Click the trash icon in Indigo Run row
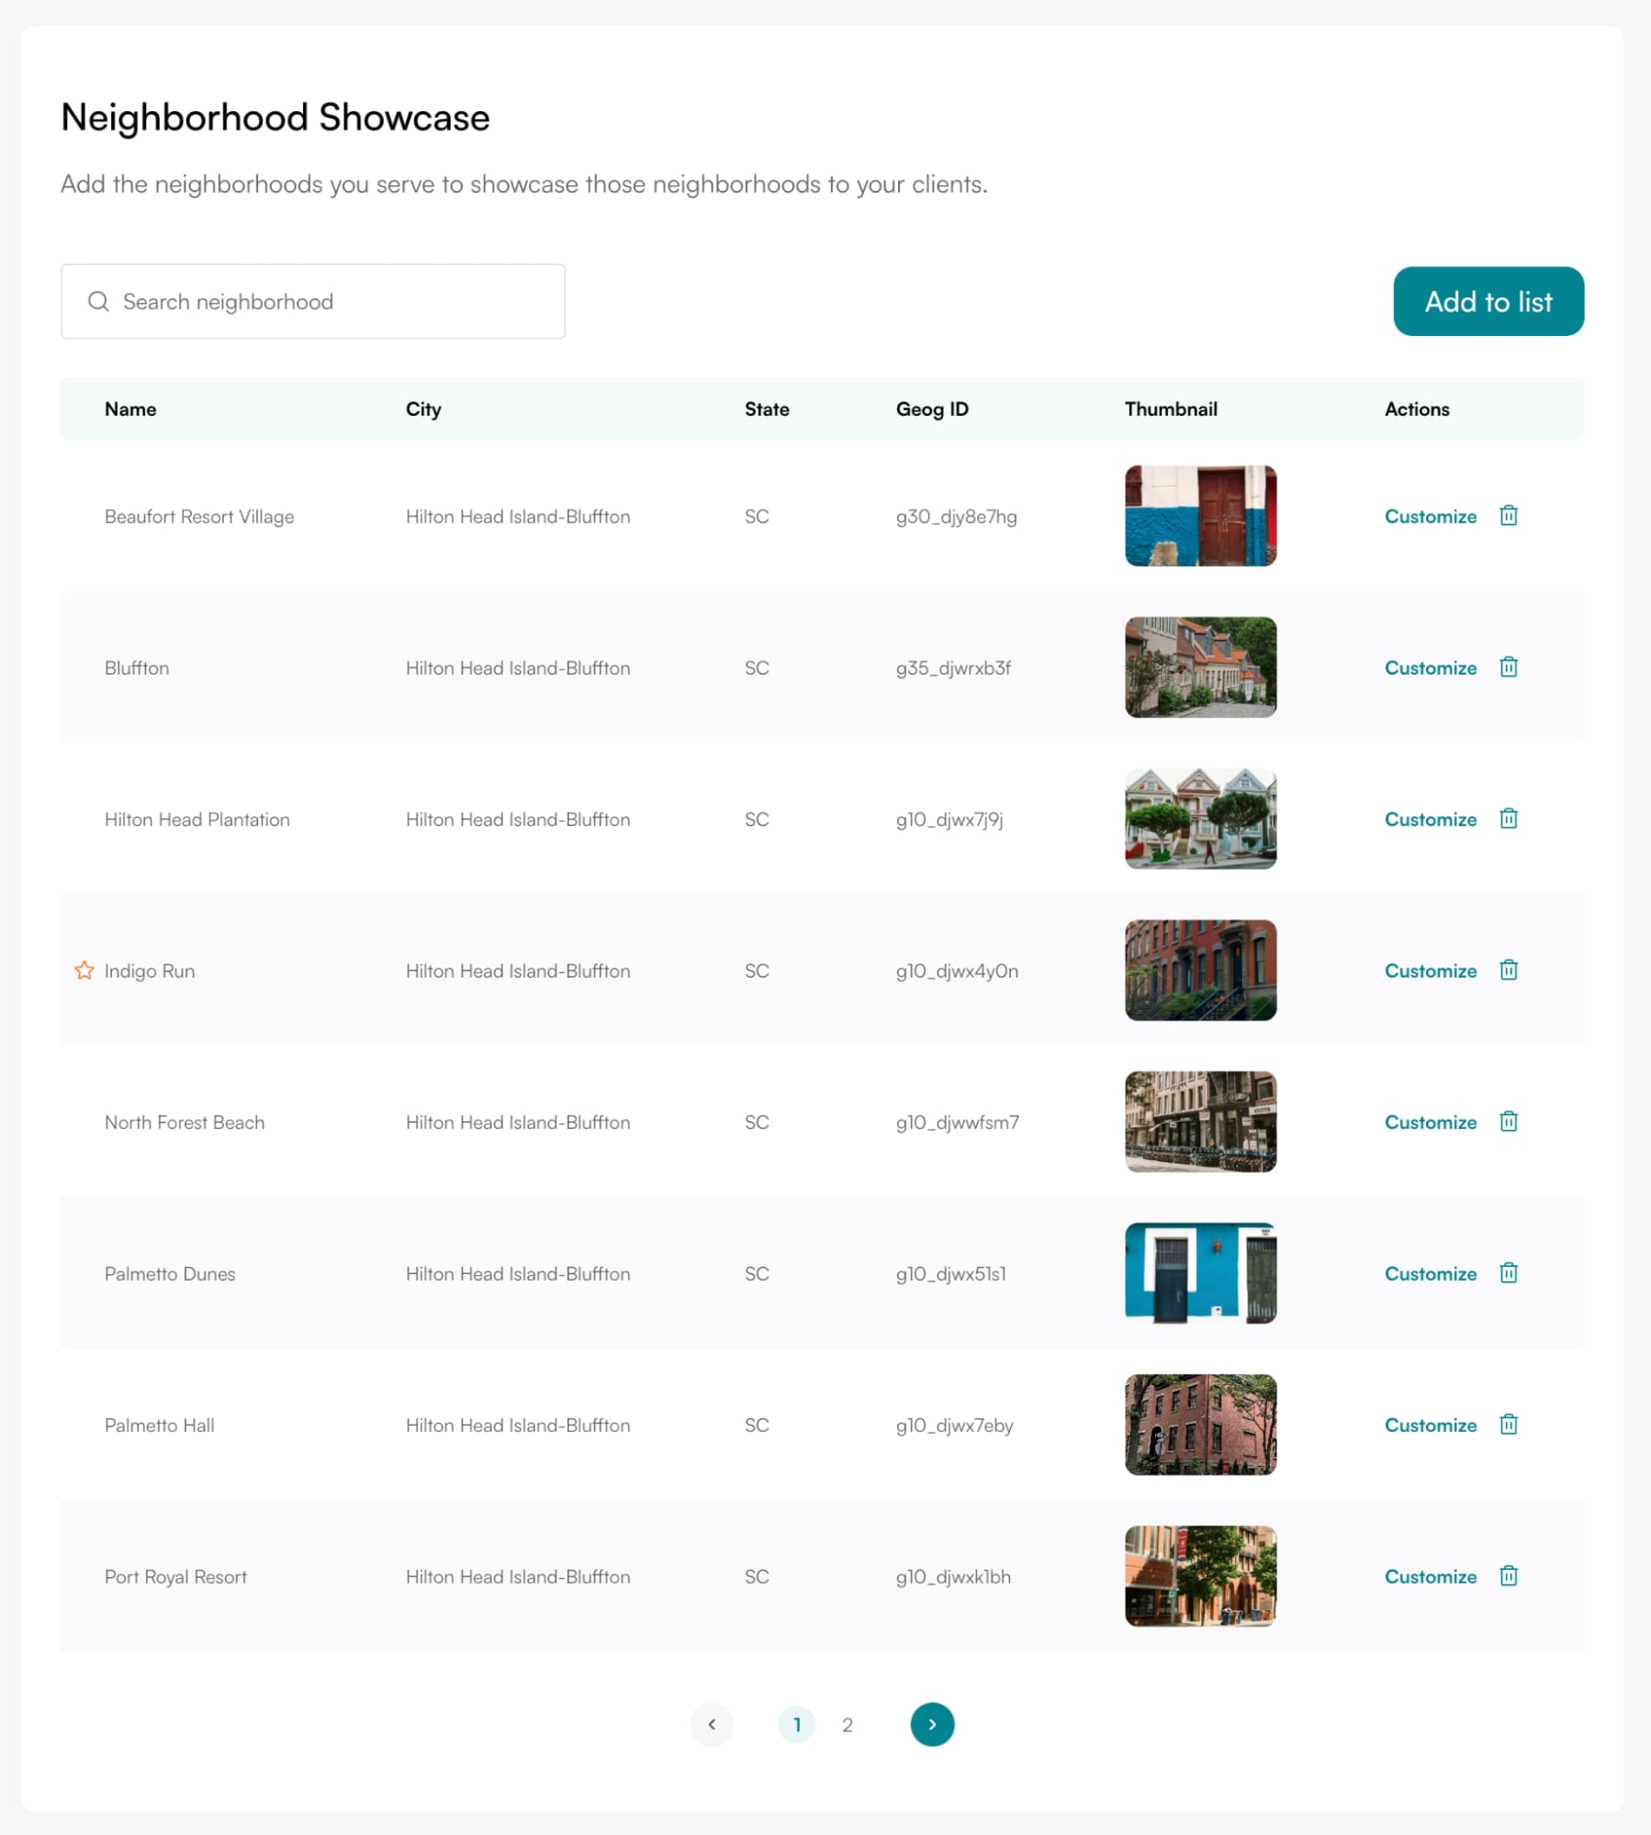This screenshot has width=1651, height=1835. coord(1509,970)
